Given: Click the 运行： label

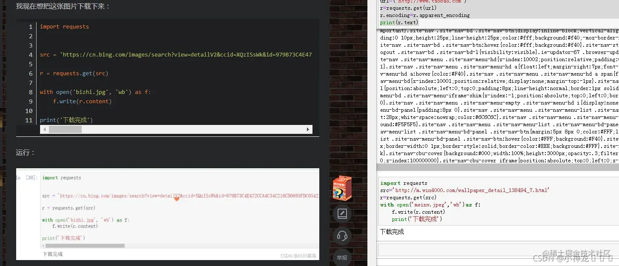Looking at the screenshot, I should [26, 153].
